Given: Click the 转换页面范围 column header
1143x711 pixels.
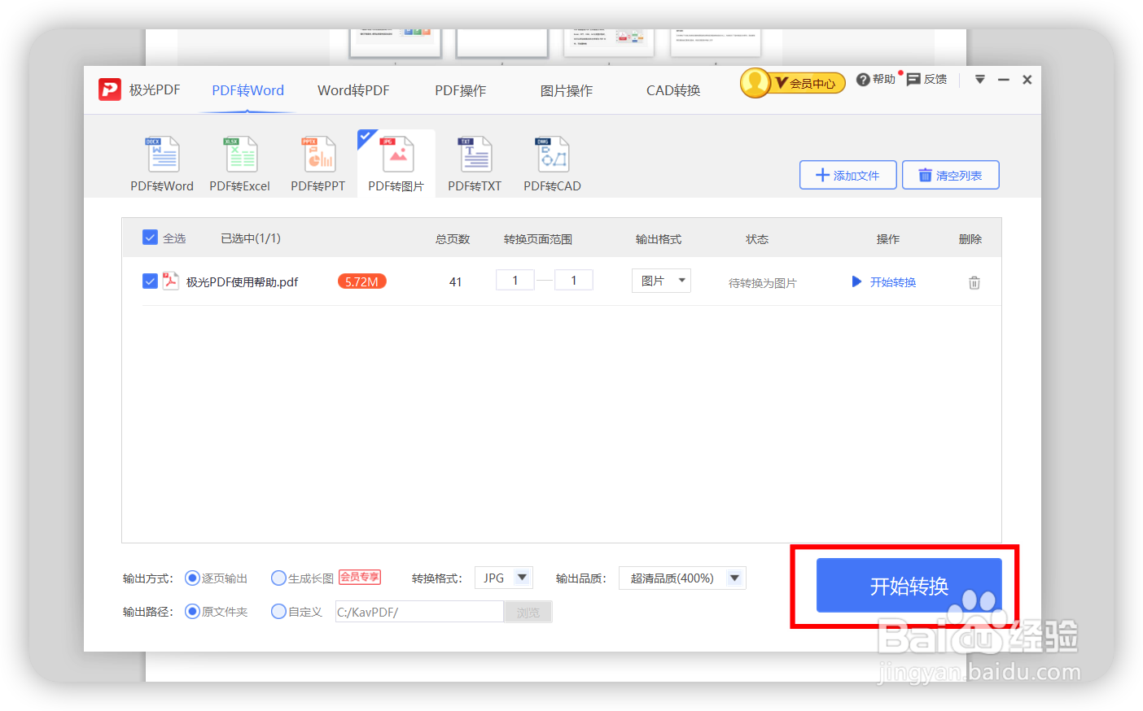Looking at the screenshot, I should (538, 239).
